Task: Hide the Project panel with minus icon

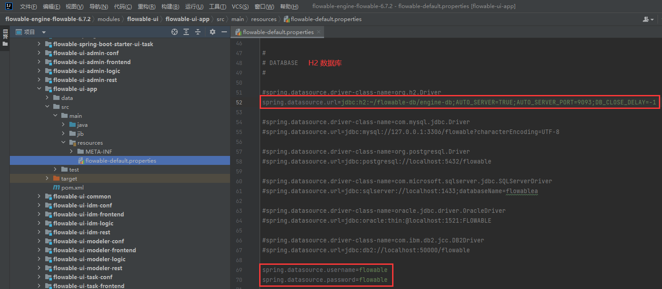Action: pos(224,32)
